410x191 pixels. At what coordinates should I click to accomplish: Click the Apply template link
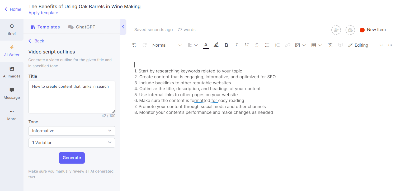coord(43,13)
